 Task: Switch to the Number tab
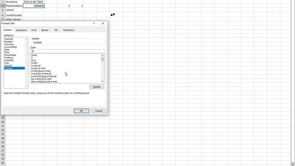pos(8,30)
